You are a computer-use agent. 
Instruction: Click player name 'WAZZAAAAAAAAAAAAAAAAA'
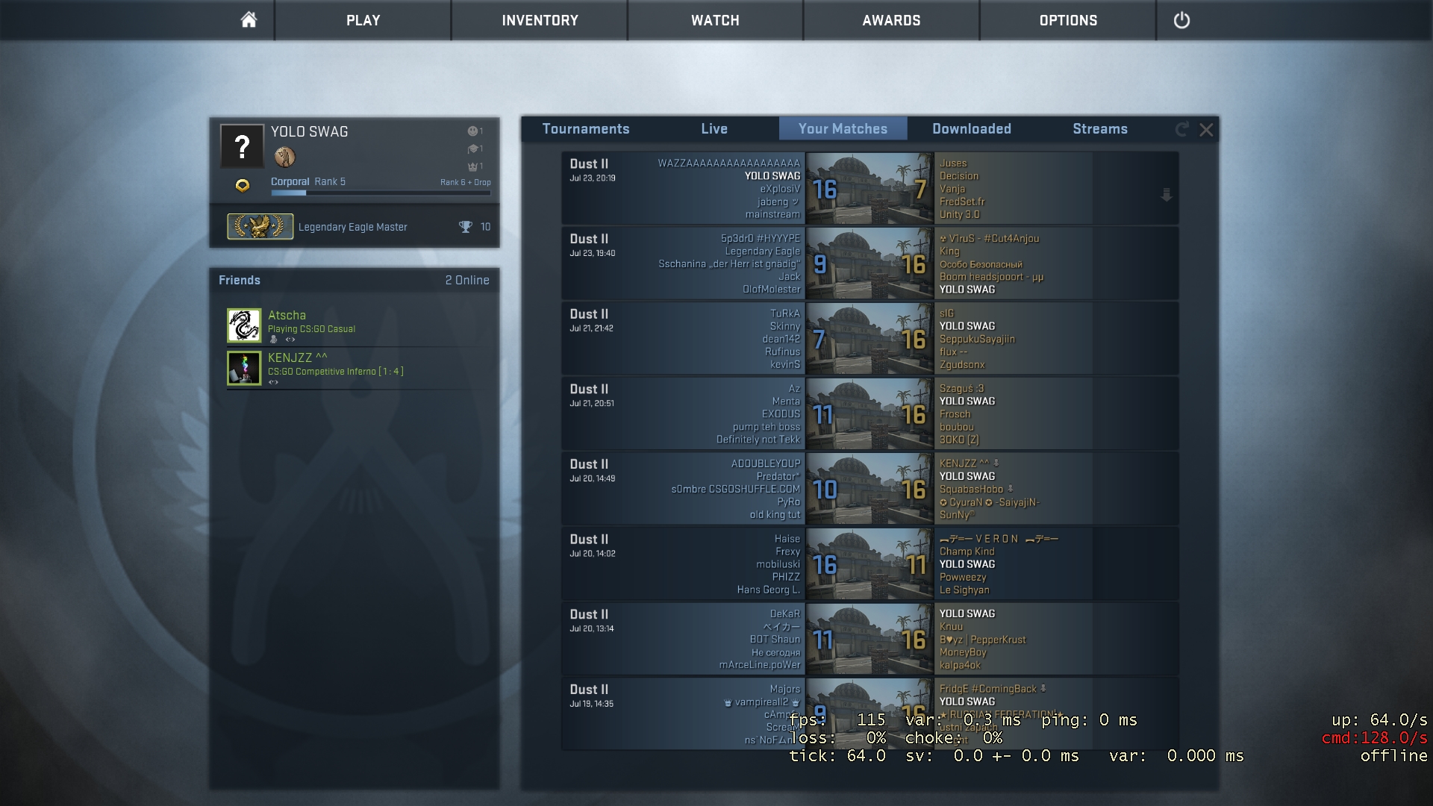pyautogui.click(x=728, y=163)
